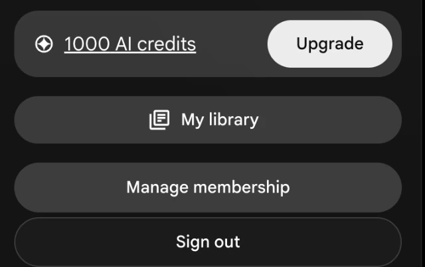Image resolution: width=425 pixels, height=267 pixels.
Task: Choose the outlined Sign out button
Action: (x=208, y=242)
